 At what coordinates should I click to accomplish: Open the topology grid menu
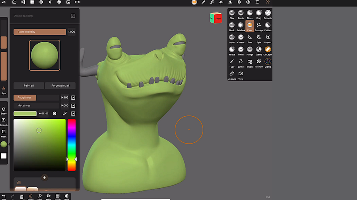tap(32, 2)
